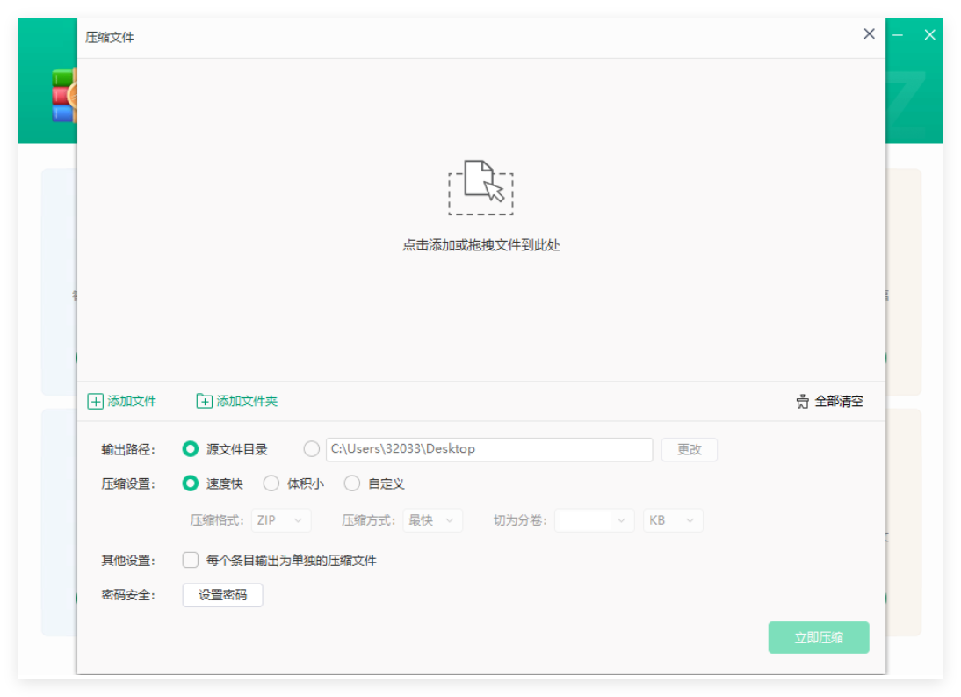
Task: Close the 压缩文件 dialog
Action: pyautogui.click(x=869, y=33)
